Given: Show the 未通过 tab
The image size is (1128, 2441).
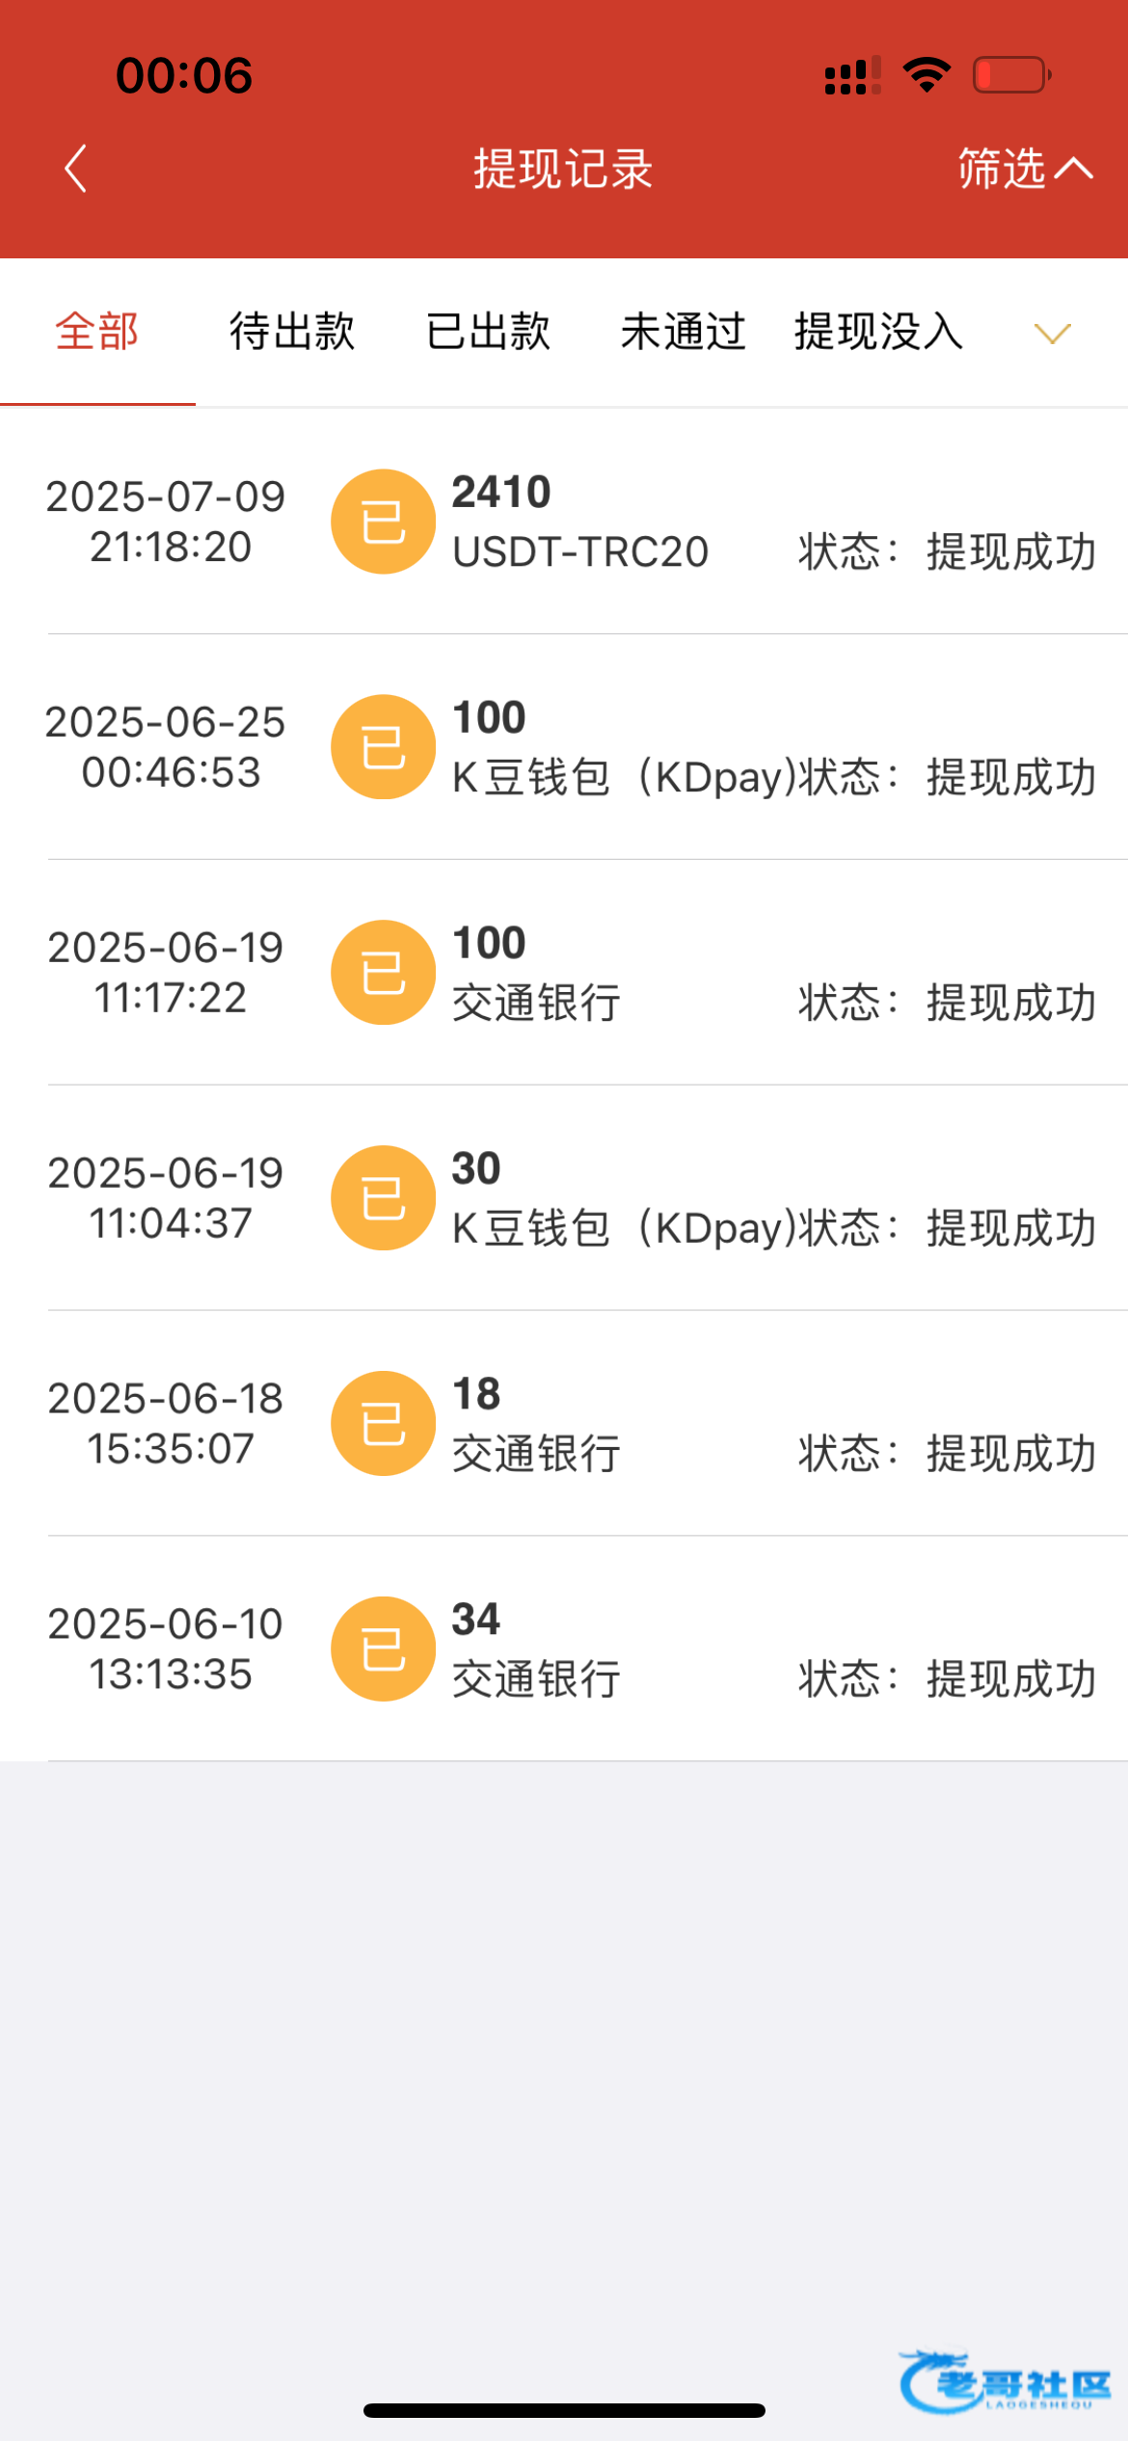Looking at the screenshot, I should point(683,332).
